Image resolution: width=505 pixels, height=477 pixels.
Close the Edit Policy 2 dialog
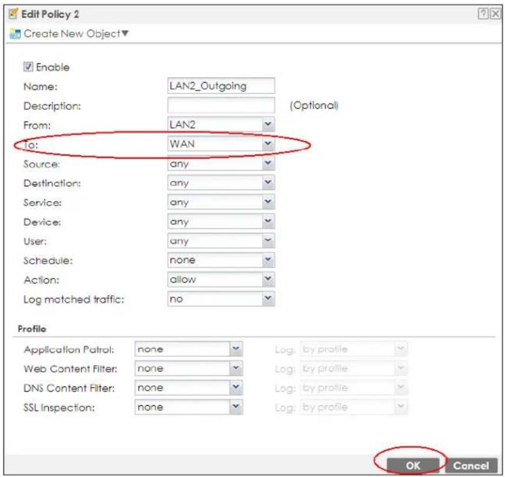pos(496,14)
